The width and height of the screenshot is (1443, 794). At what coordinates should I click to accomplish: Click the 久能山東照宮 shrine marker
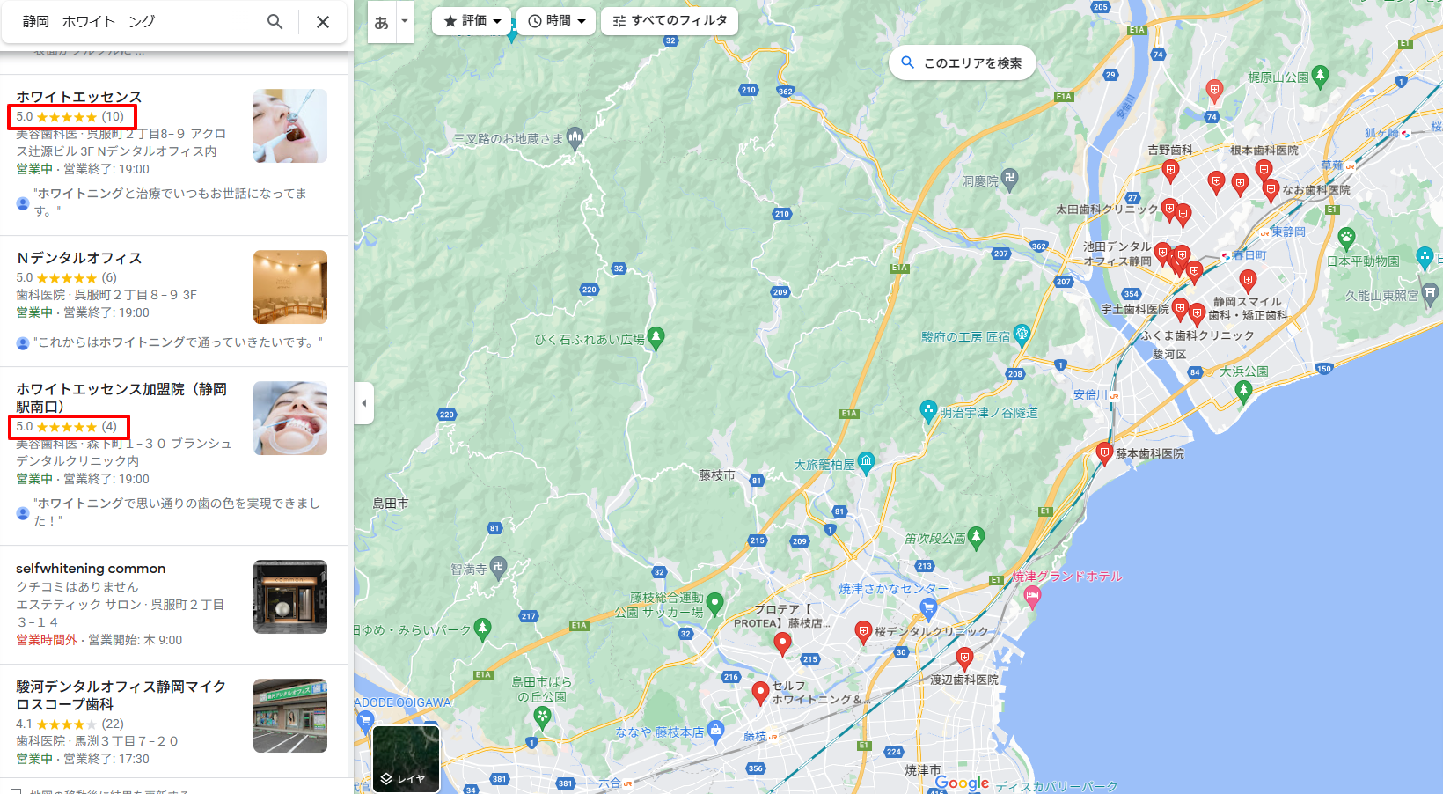click(x=1430, y=293)
